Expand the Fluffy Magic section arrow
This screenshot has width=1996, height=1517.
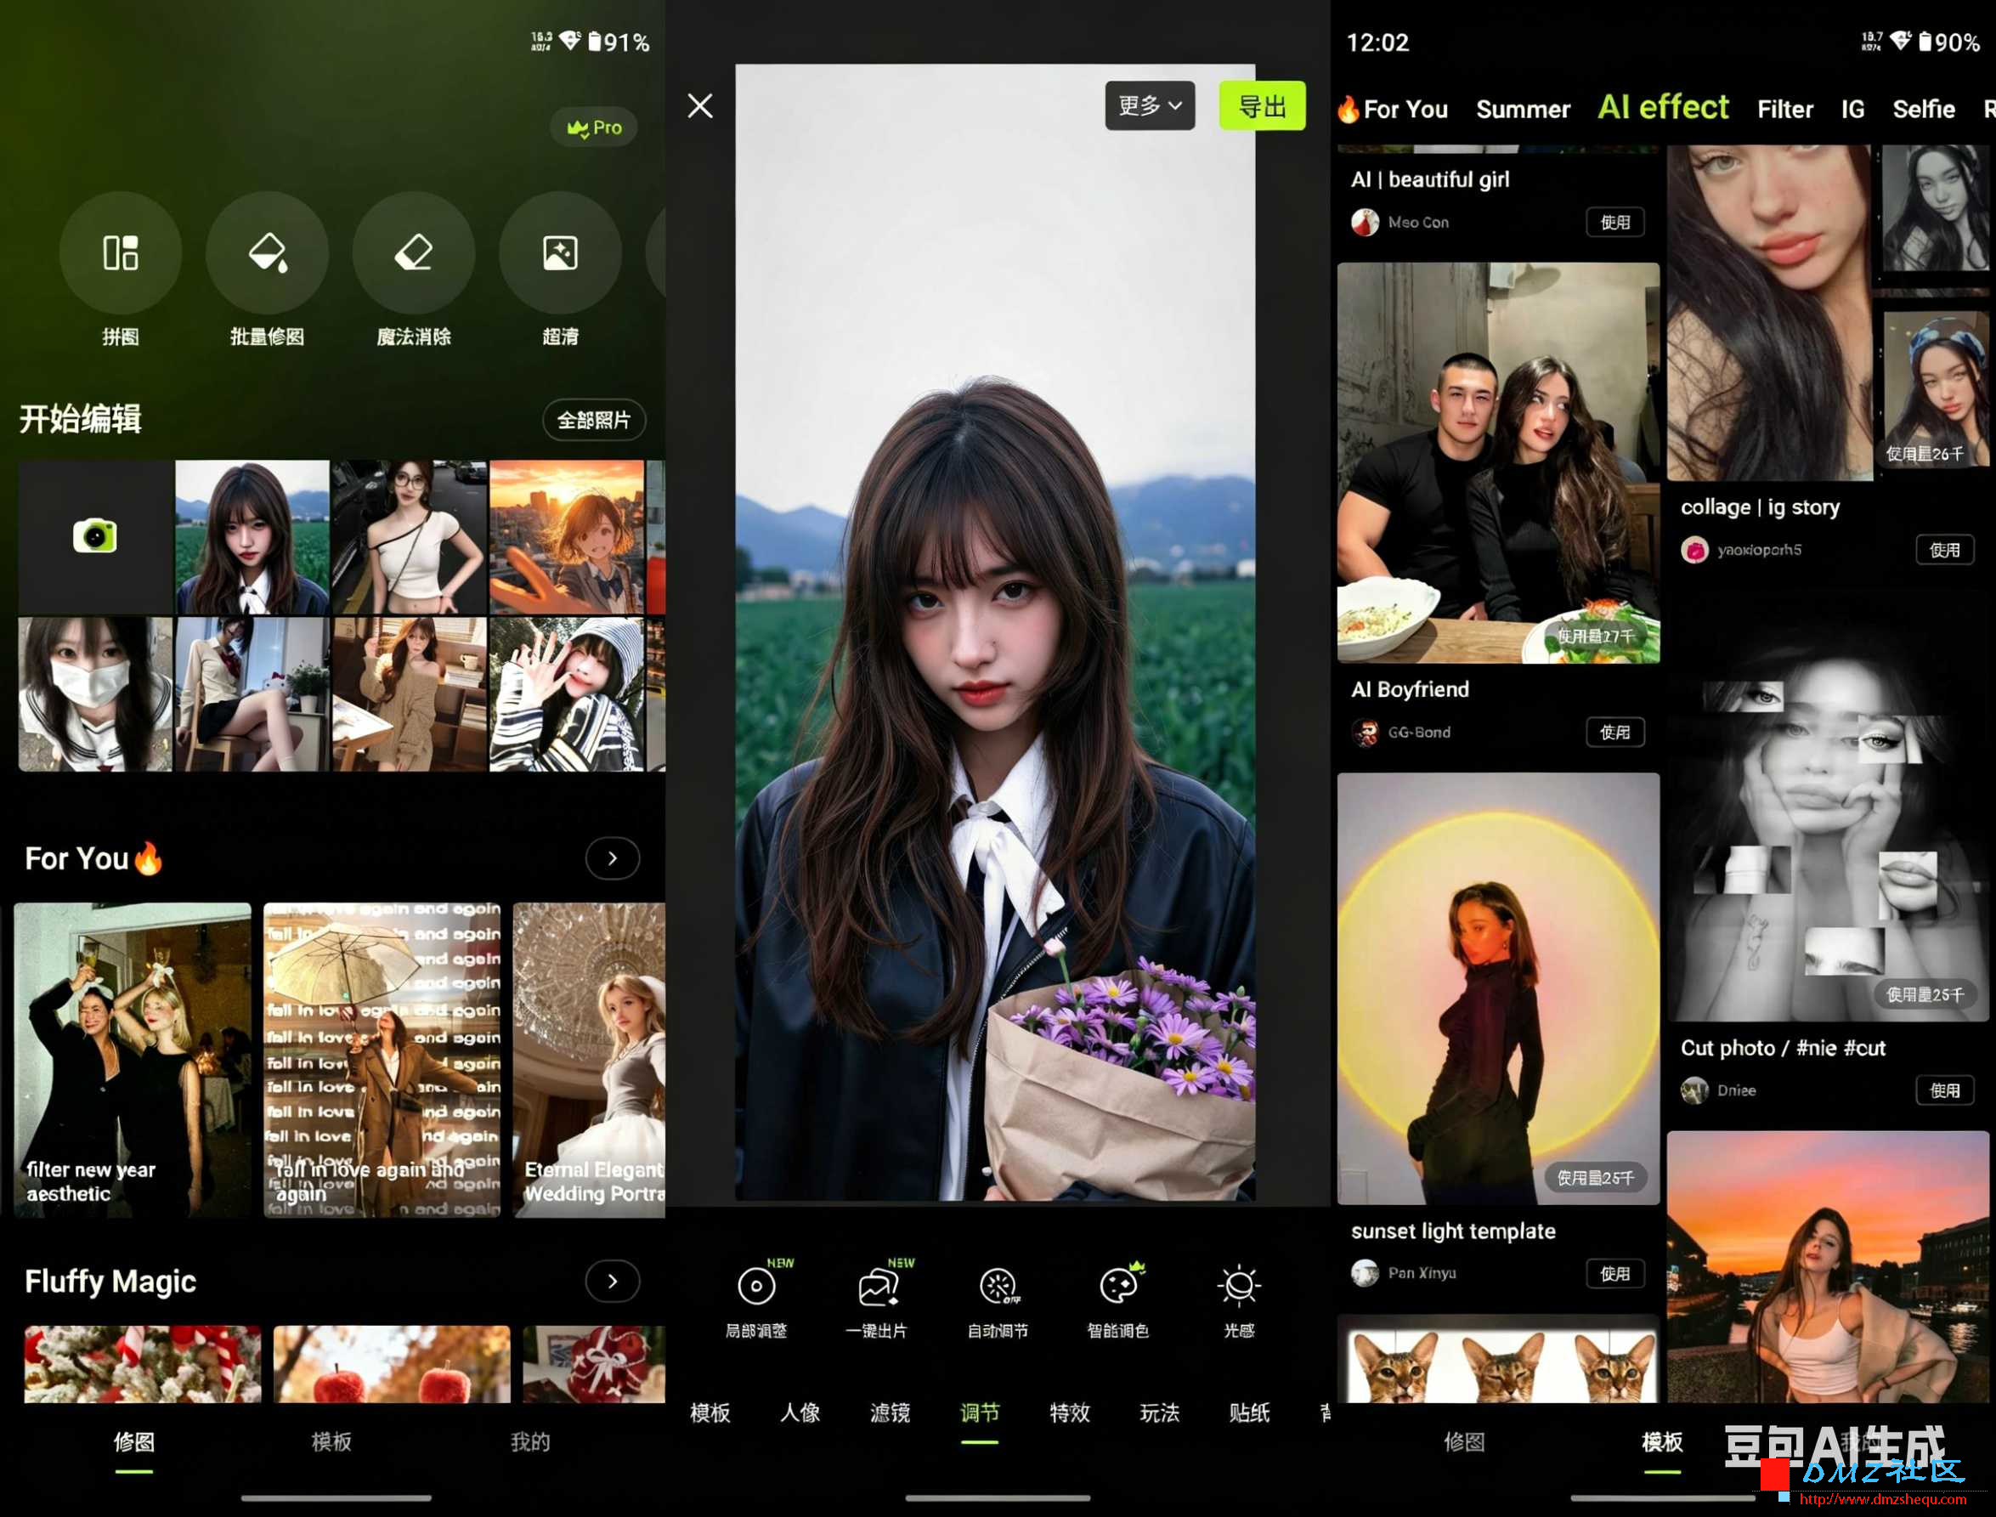[x=612, y=1281]
